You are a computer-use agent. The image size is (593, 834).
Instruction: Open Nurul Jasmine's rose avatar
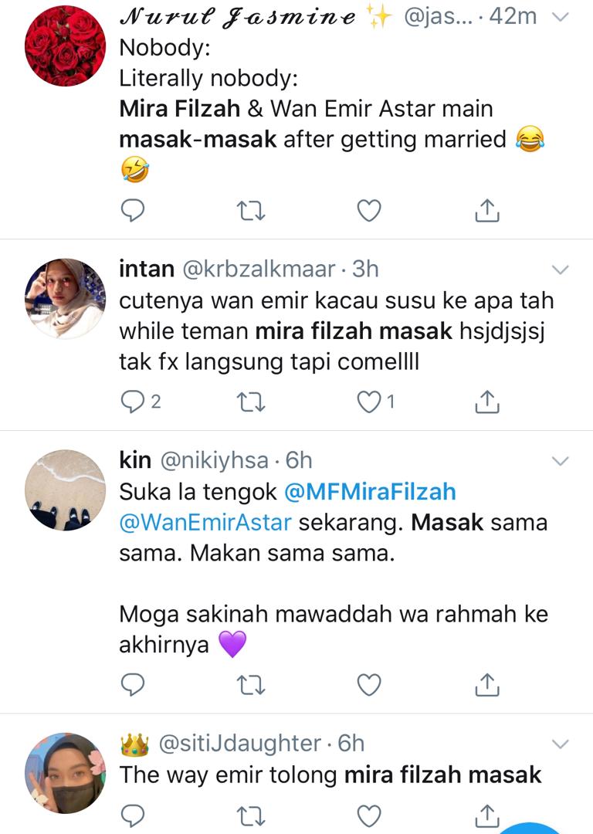click(65, 46)
